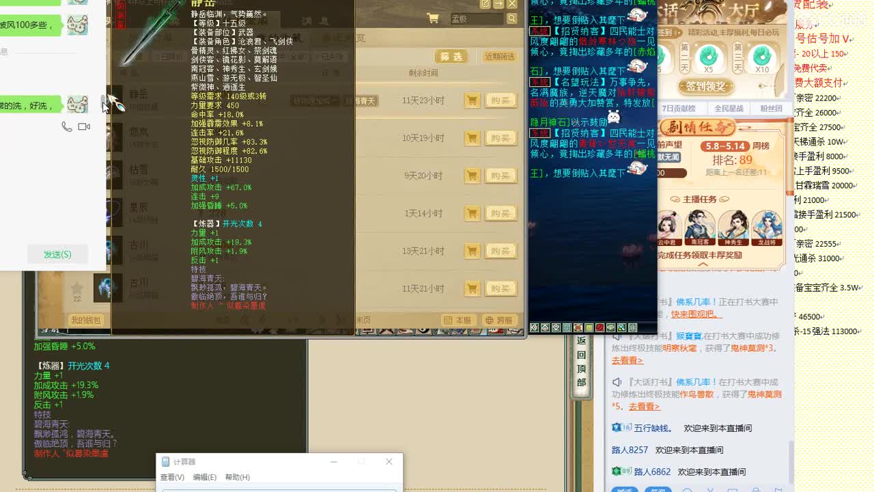Screen dimensions: 874x492
Task: Click 购买 for the 11天23小时 item
Action: pos(501,100)
